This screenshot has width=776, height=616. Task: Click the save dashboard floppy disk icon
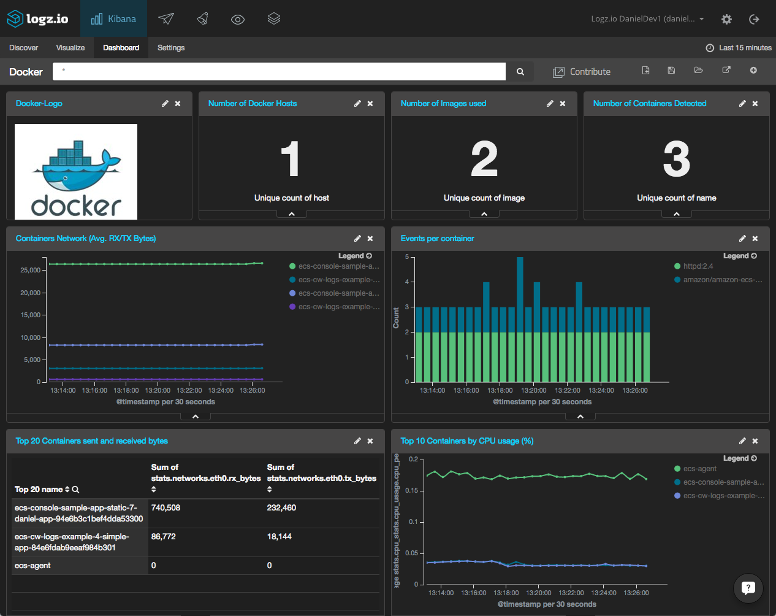(671, 71)
